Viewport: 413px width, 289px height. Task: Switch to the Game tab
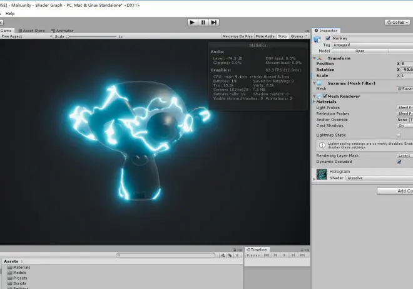6,31
